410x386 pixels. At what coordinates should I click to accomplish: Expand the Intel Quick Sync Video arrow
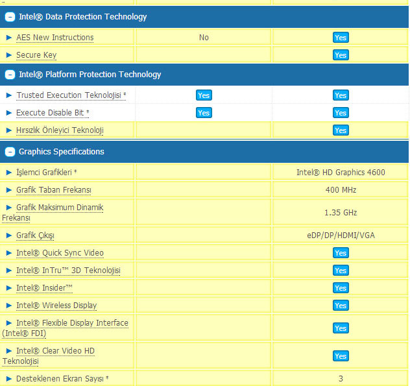pyautogui.click(x=9, y=253)
